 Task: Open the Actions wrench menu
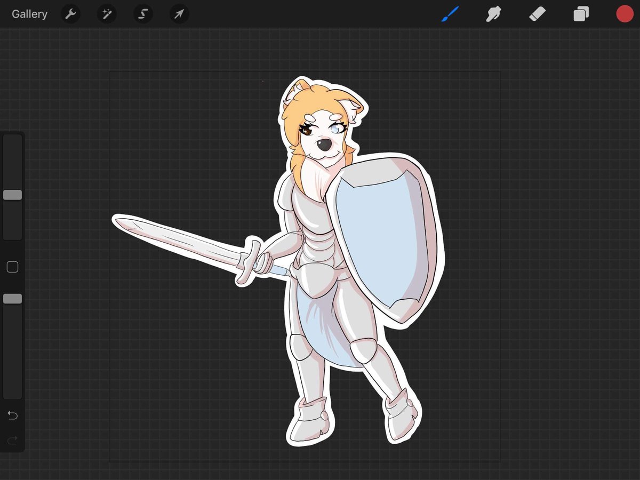tap(70, 14)
